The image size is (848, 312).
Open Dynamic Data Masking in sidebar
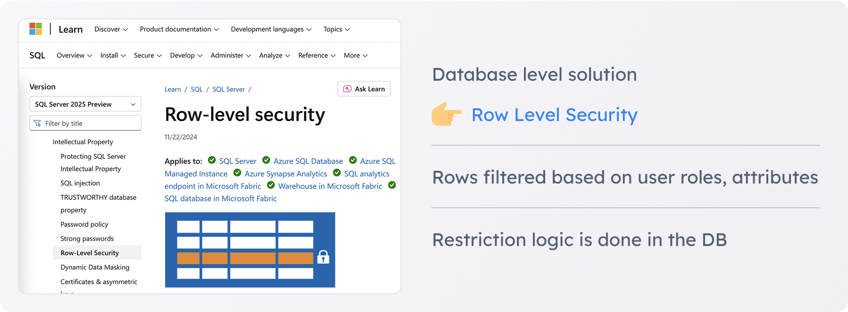[95, 267]
